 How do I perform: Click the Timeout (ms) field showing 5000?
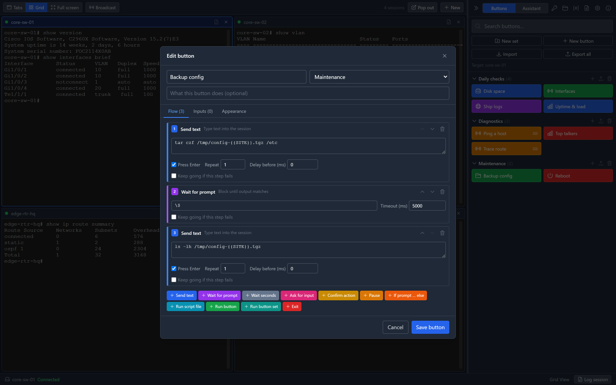pos(427,206)
